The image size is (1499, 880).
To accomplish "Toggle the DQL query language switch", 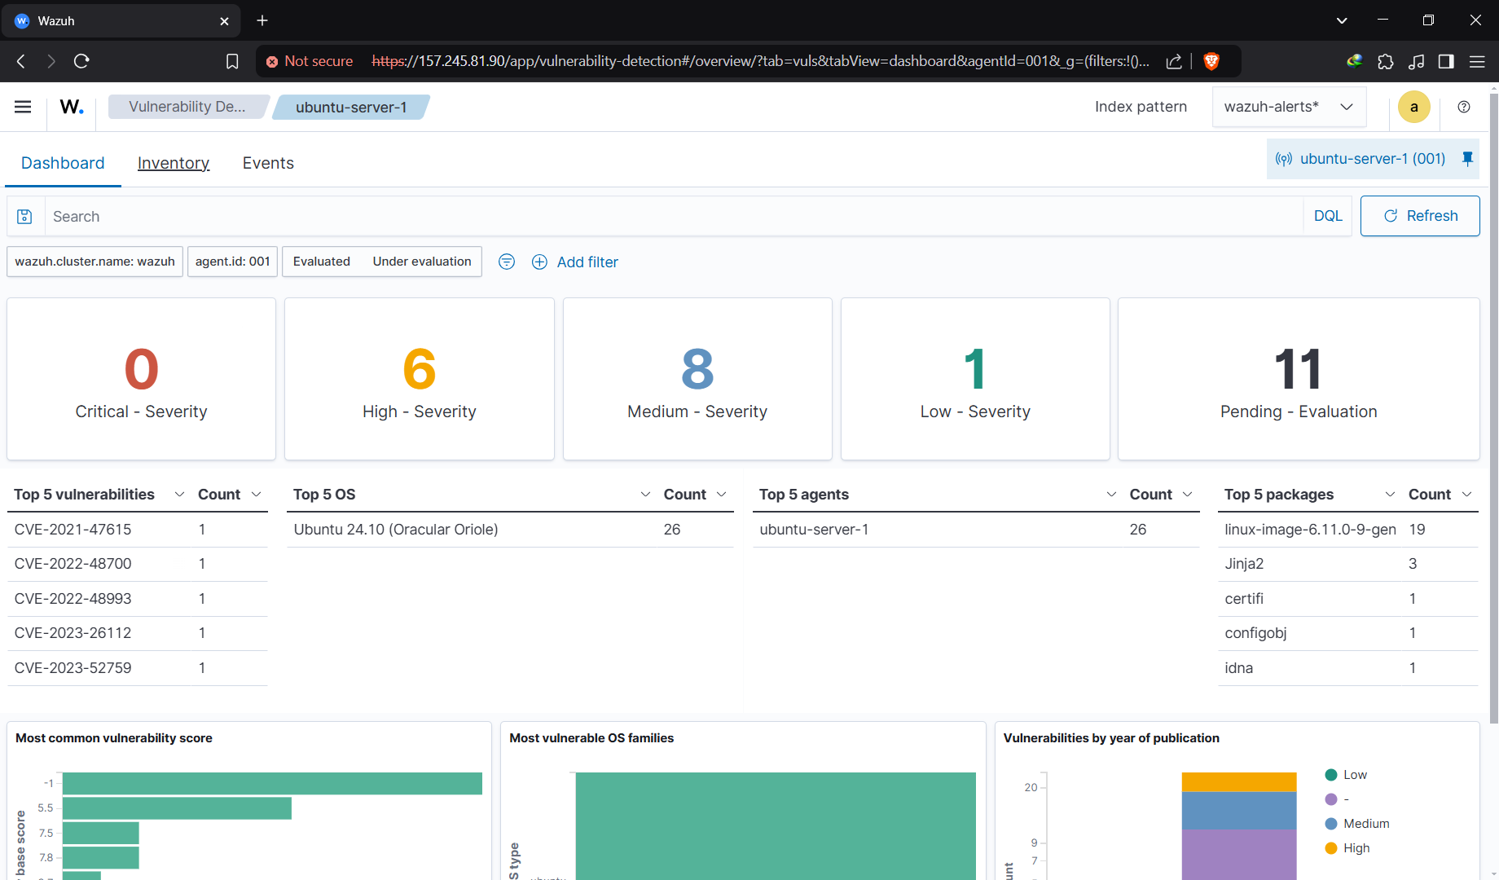I will coord(1328,216).
